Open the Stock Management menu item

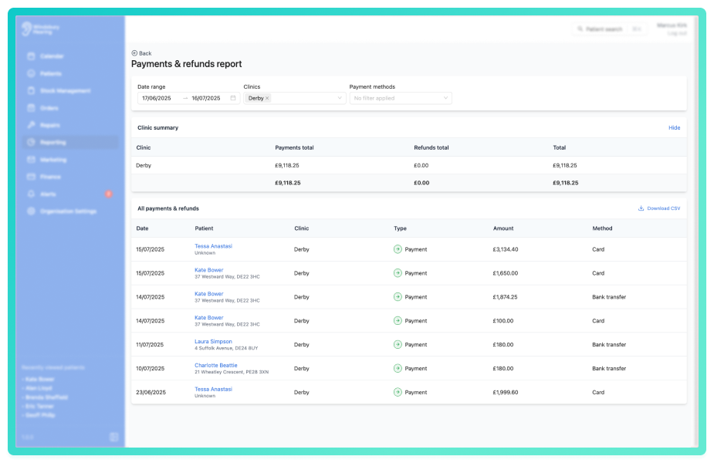point(69,90)
